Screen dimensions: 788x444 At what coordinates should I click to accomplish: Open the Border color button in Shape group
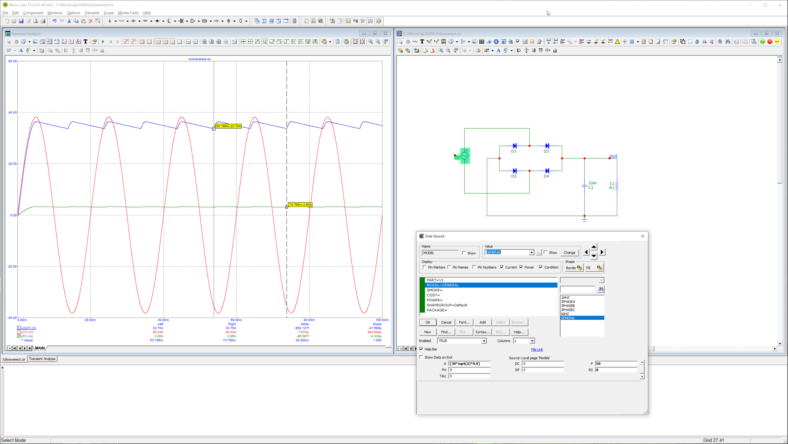pyautogui.click(x=574, y=268)
